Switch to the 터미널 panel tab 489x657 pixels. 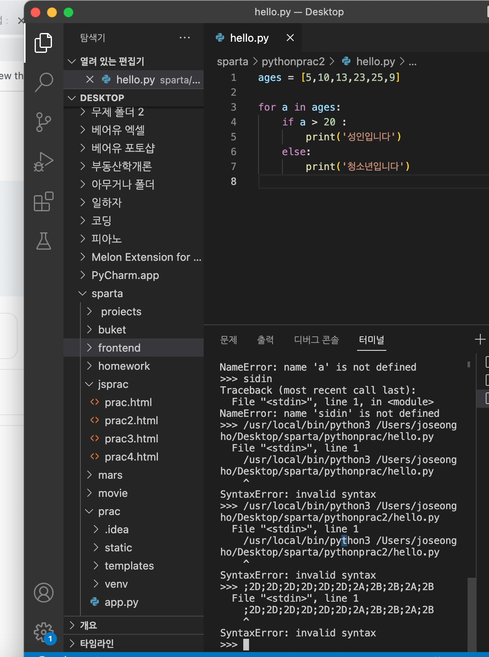tap(371, 340)
